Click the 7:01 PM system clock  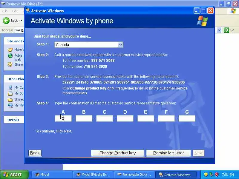pos(228,175)
